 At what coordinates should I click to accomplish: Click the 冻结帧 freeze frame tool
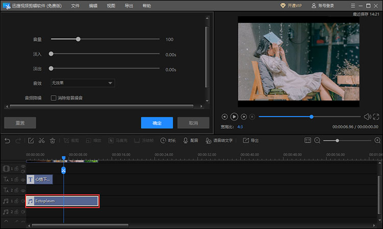click(144, 140)
